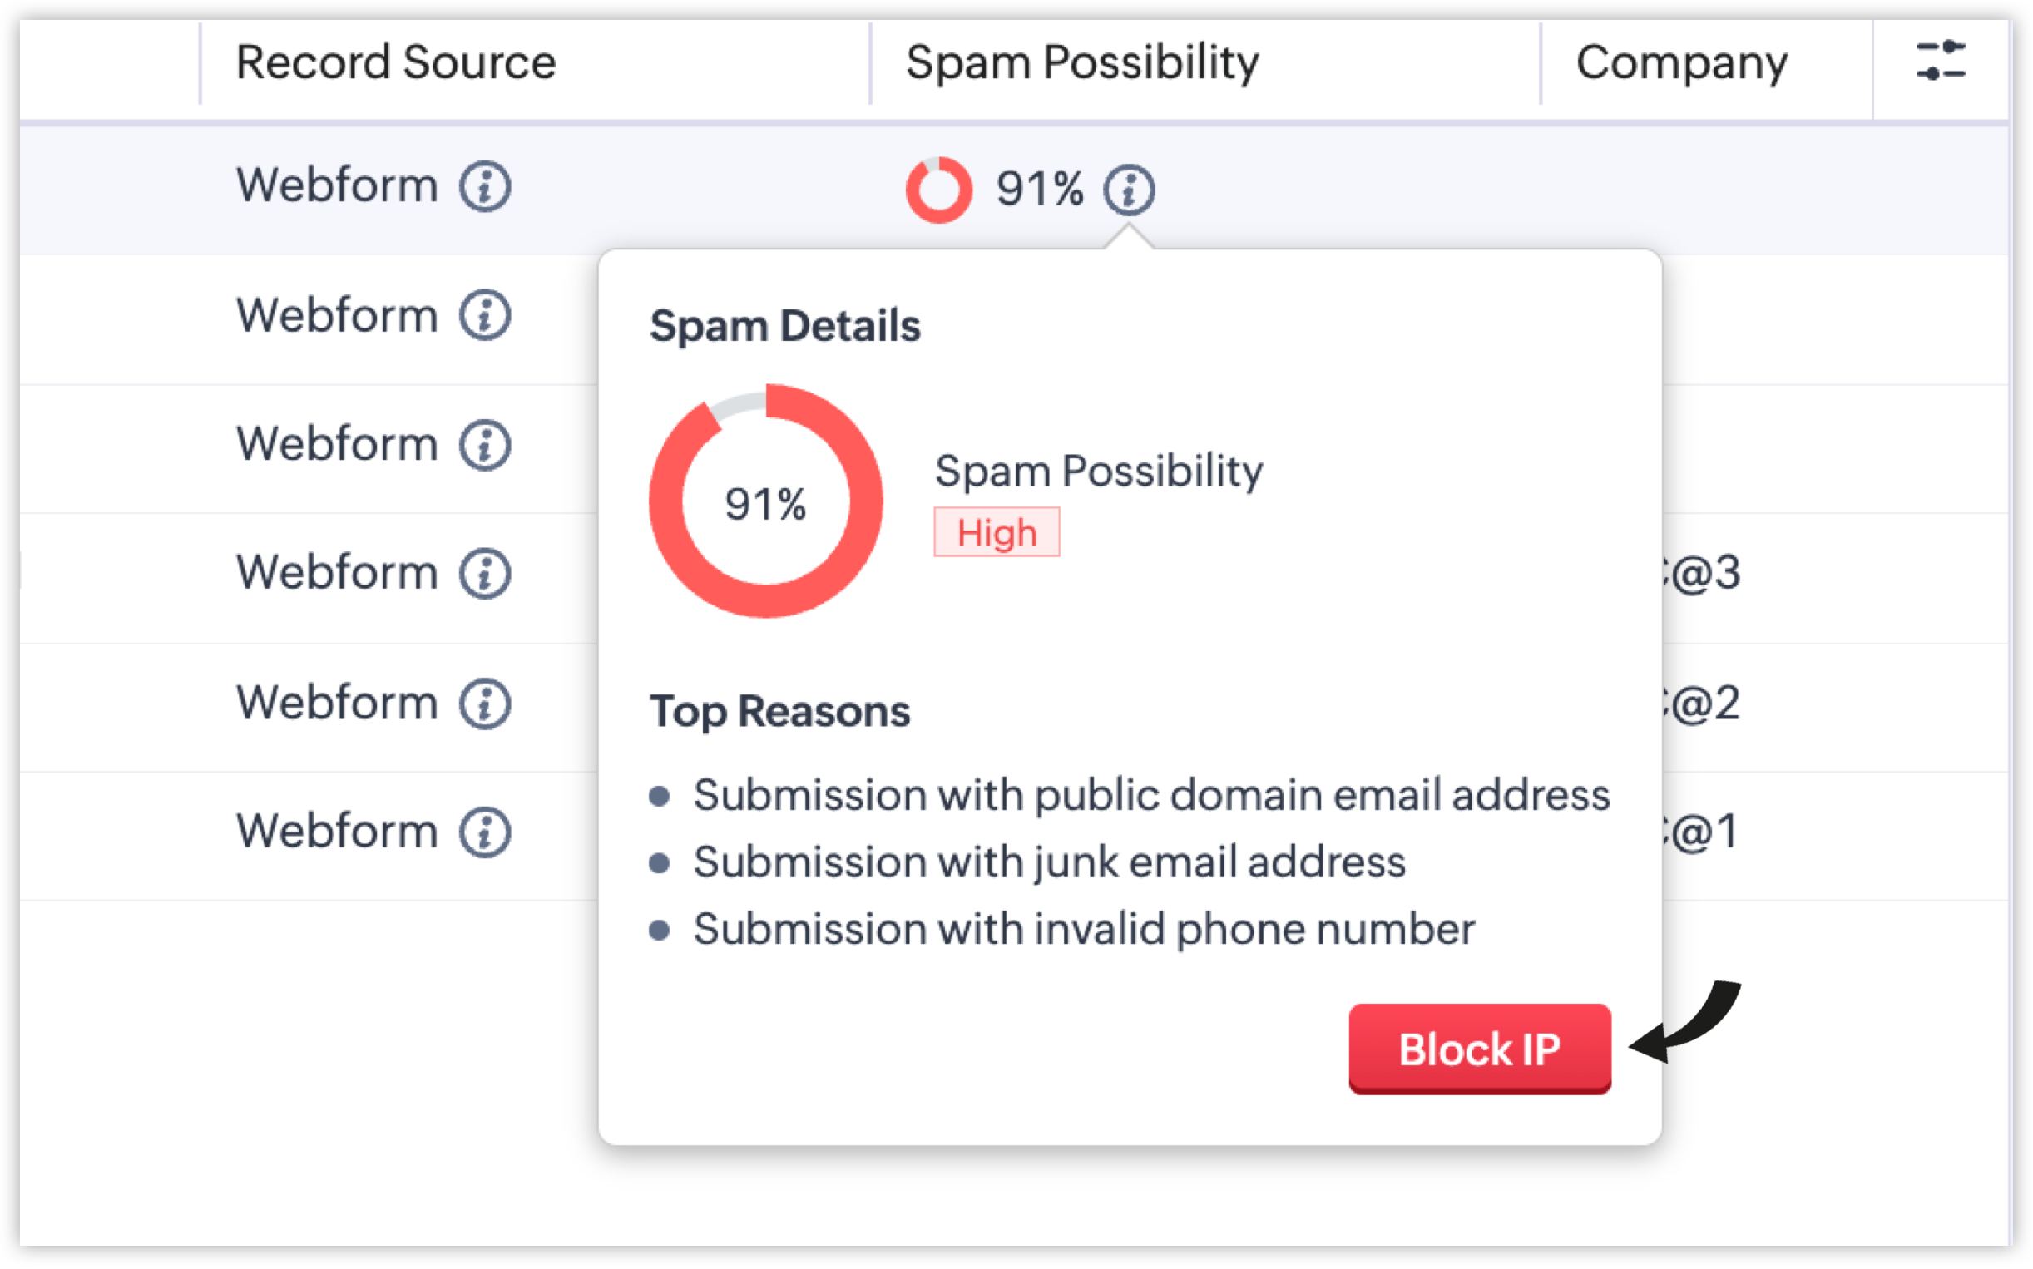Screen dimensions: 2033x1269
Task: Sort by Spam Possibility column header
Action: pyautogui.click(x=1082, y=62)
